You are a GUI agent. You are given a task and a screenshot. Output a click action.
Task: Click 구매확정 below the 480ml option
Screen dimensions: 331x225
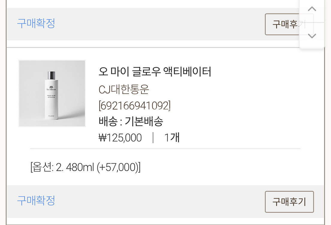coord(36,200)
